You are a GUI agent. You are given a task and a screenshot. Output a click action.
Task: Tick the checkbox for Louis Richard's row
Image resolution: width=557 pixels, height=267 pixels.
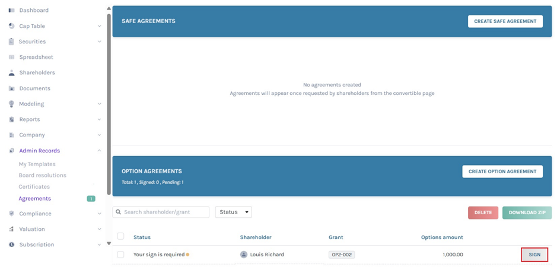(121, 255)
